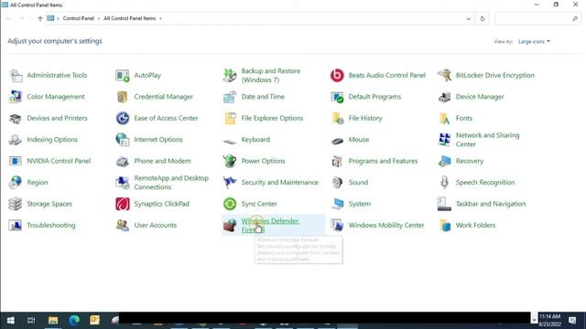Viewport: 586px width, 329px height.
Task: Click the File Explorer Options icon
Action: click(x=230, y=119)
